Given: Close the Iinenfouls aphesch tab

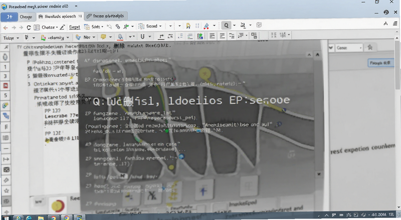Looking at the screenshot, I should [x=80, y=16].
